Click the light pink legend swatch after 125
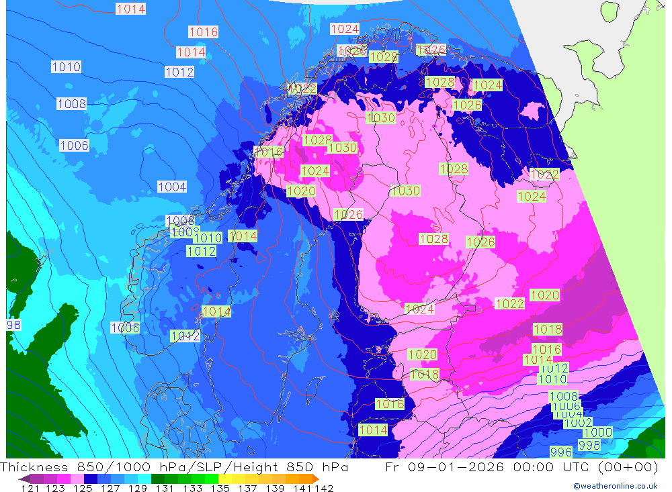The width and height of the screenshot is (672, 492). pos(77,479)
